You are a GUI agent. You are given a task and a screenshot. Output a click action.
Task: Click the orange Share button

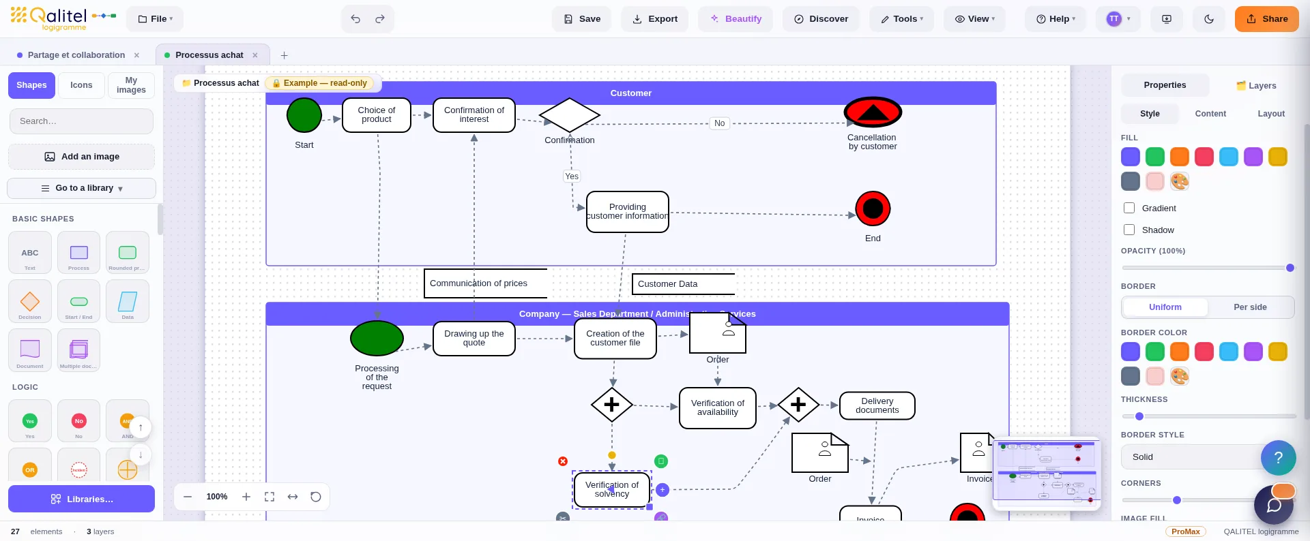pyautogui.click(x=1267, y=19)
